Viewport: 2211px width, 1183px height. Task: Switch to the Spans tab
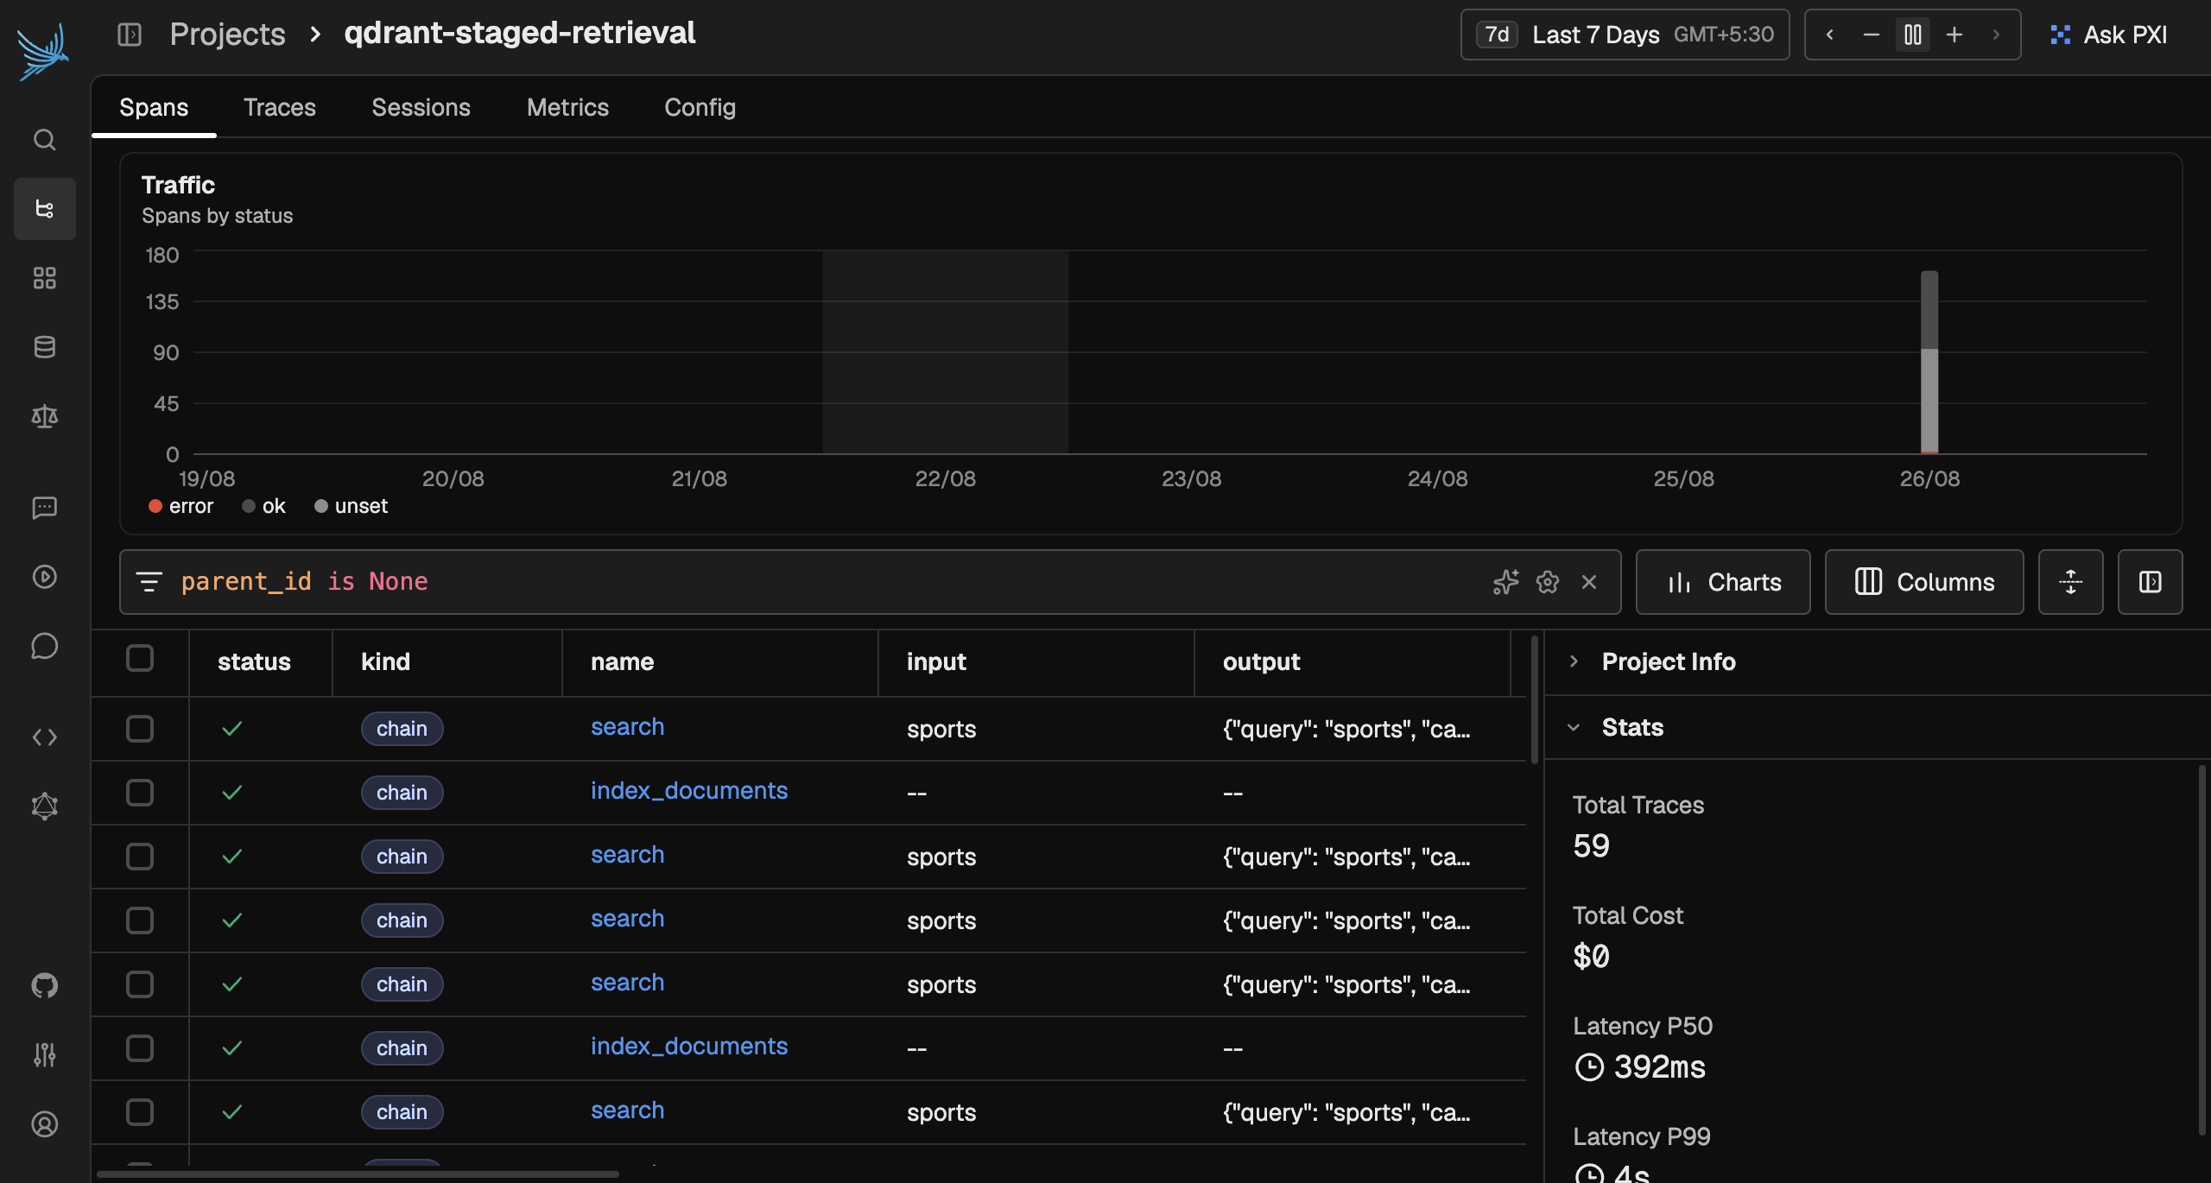pyautogui.click(x=154, y=107)
